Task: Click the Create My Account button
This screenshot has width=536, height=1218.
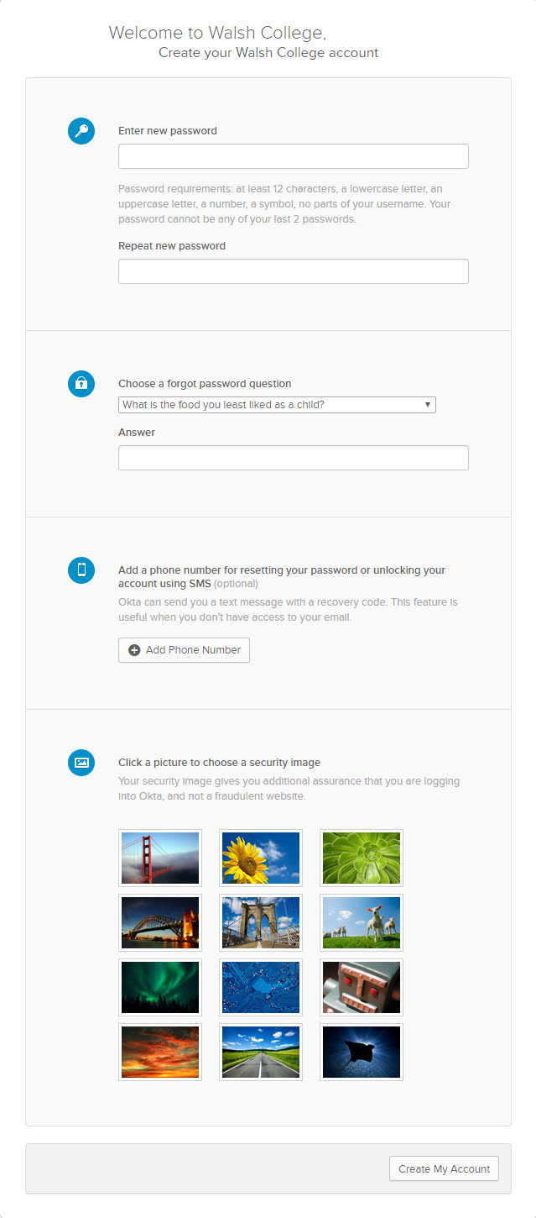Action: click(x=444, y=1168)
